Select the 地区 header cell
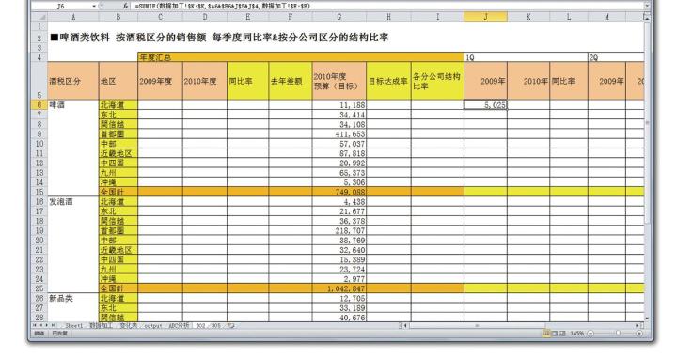The image size is (677, 358). (118, 81)
